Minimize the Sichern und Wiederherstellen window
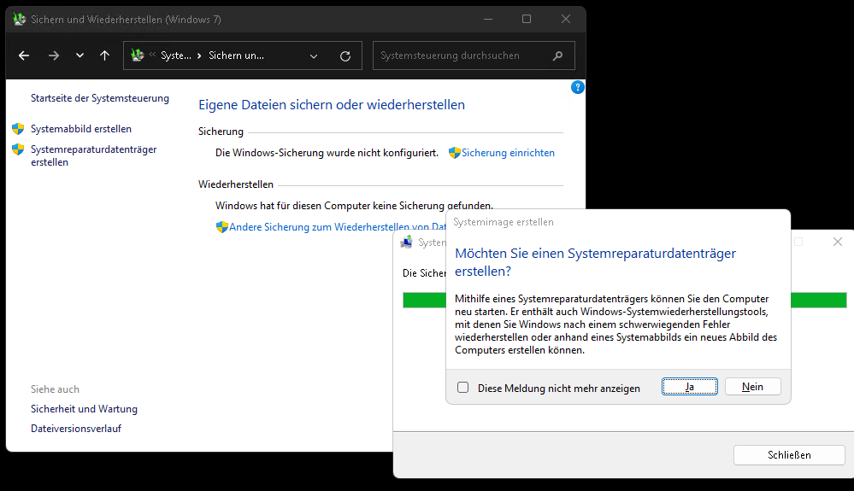854x491 pixels. (x=488, y=19)
